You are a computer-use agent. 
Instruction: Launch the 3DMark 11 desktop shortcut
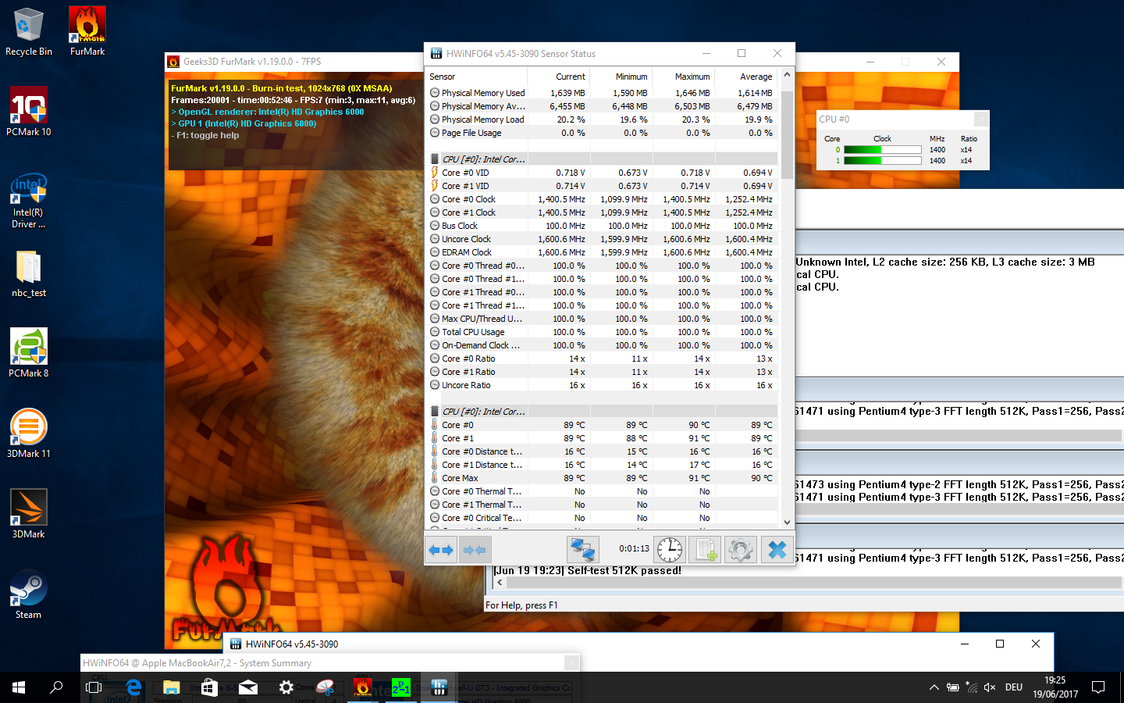pos(29,434)
